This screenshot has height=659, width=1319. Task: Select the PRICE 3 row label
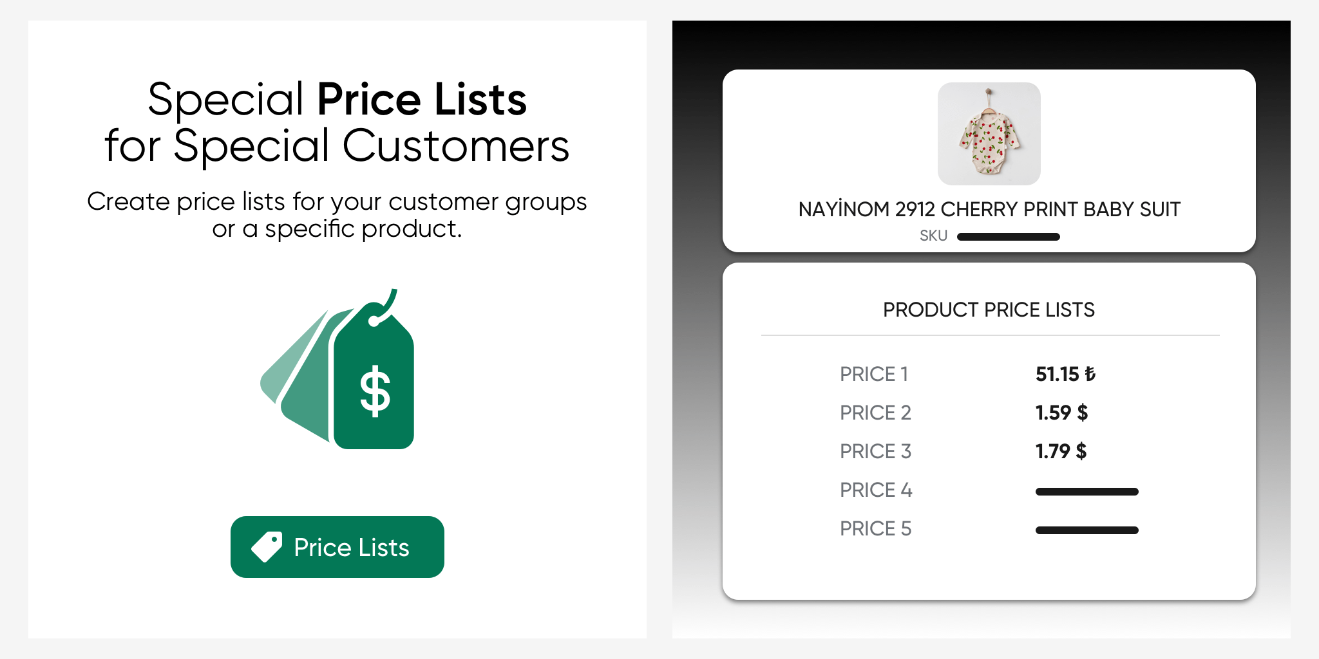point(875,451)
